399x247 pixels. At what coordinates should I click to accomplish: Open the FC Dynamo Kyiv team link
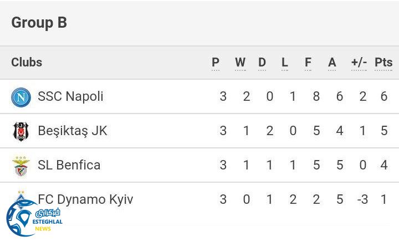pyautogui.click(x=86, y=199)
